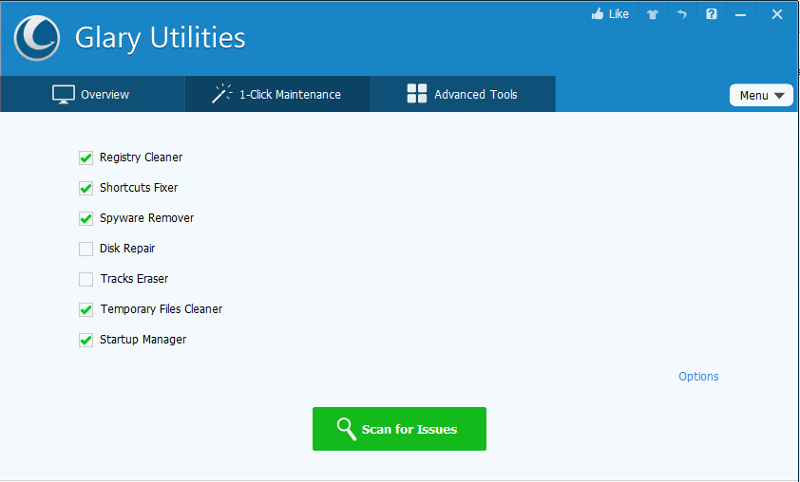
Task: Toggle the Startup Manager checkbox
Action: click(x=86, y=340)
